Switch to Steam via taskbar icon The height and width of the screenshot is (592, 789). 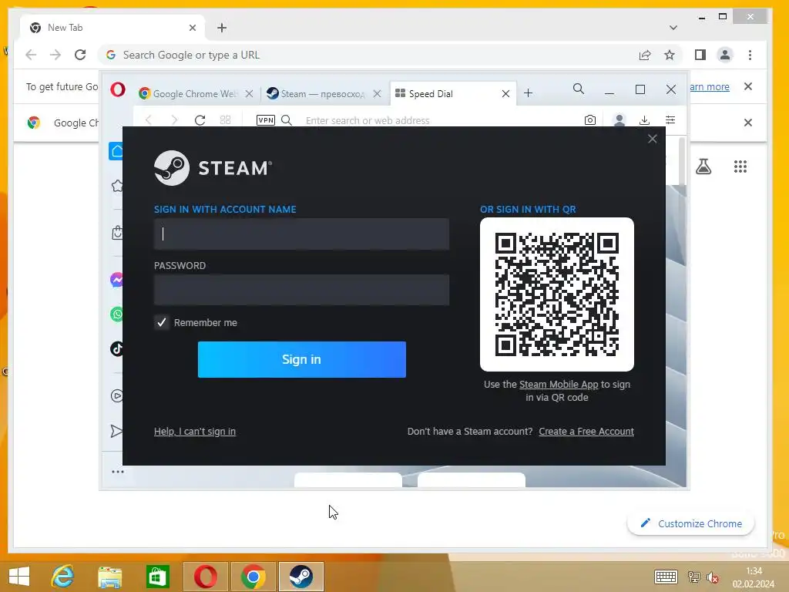[301, 577]
